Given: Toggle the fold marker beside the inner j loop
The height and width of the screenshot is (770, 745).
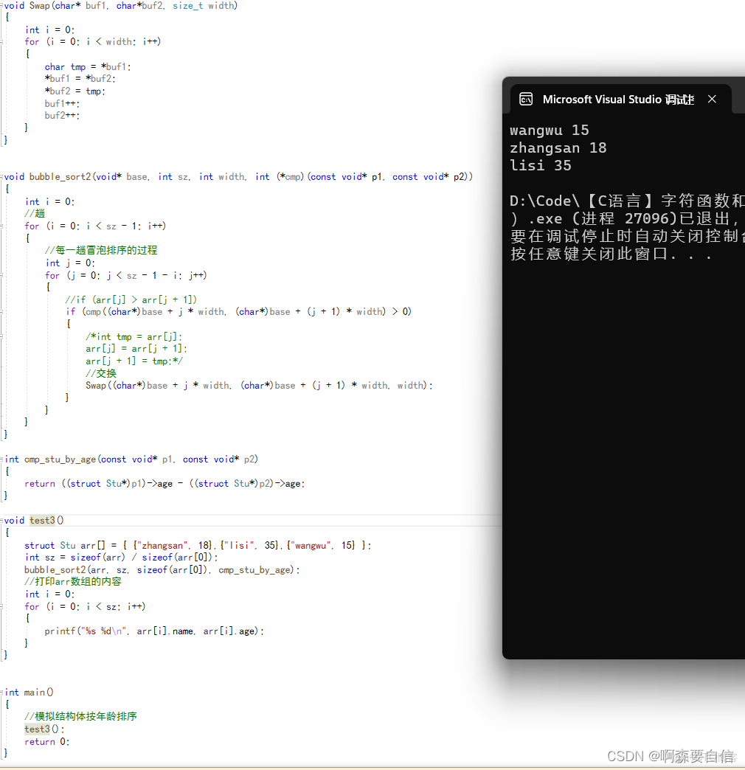Looking at the screenshot, I should point(5,274).
